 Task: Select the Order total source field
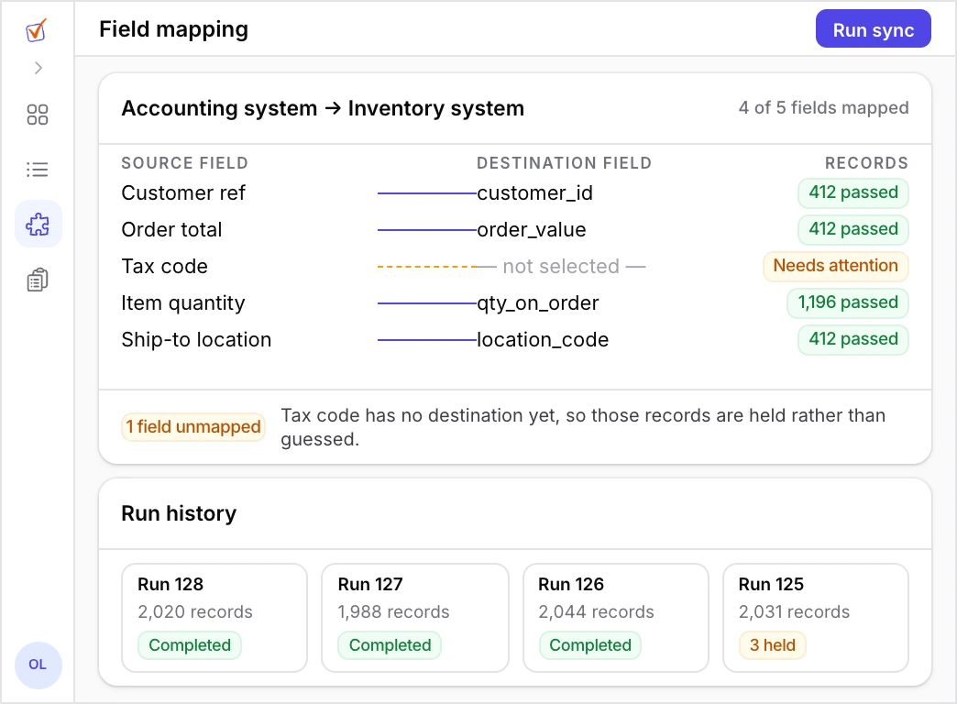coord(171,229)
